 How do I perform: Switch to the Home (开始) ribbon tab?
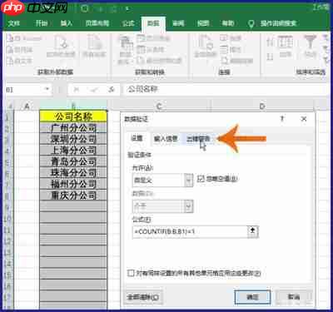pyautogui.click(x=42, y=23)
